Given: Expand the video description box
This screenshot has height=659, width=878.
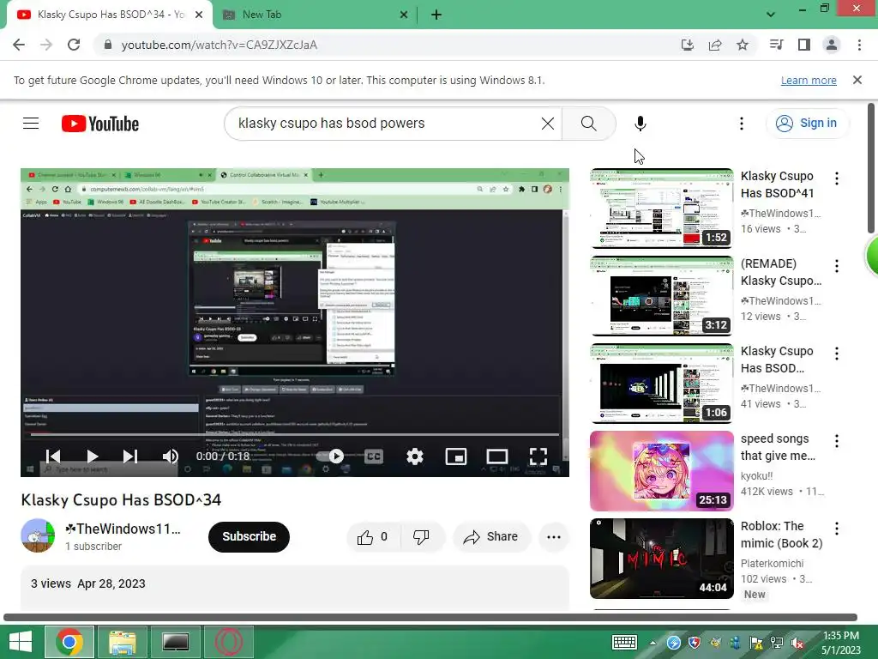Looking at the screenshot, I should tap(295, 587).
